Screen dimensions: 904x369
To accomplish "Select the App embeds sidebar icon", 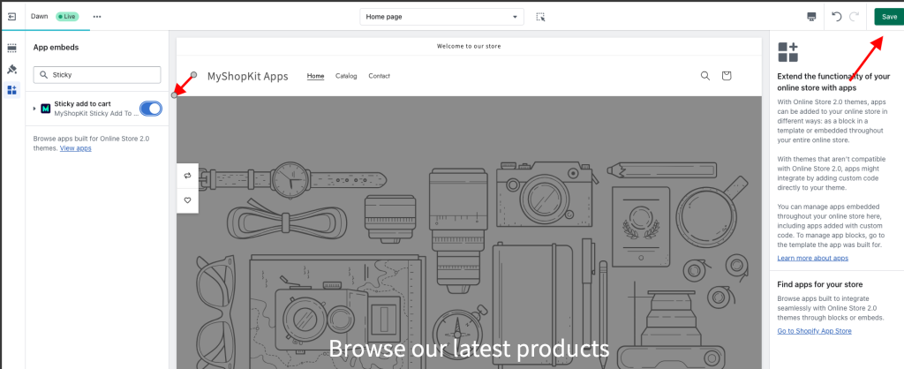I will [11, 90].
